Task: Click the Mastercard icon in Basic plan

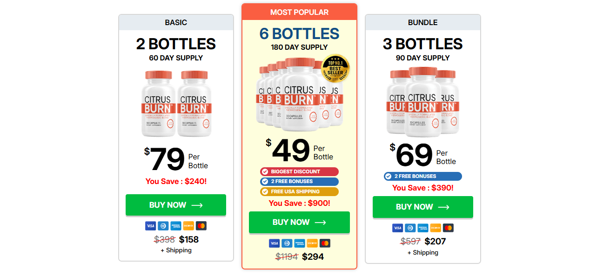Action: (201, 226)
